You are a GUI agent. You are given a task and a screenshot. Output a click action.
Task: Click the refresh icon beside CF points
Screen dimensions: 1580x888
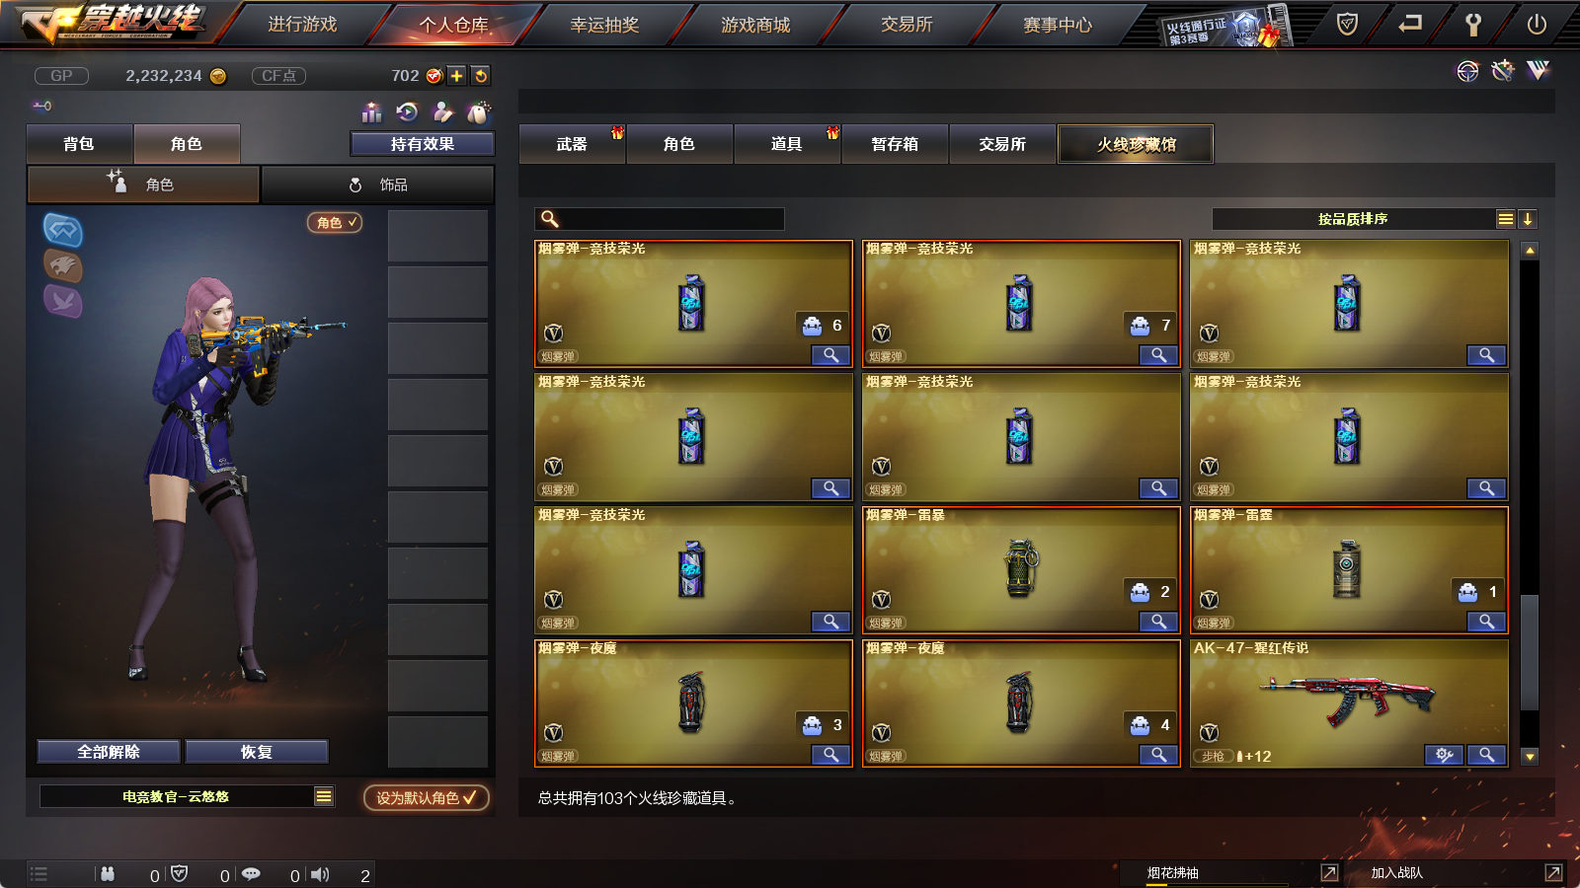pos(481,76)
